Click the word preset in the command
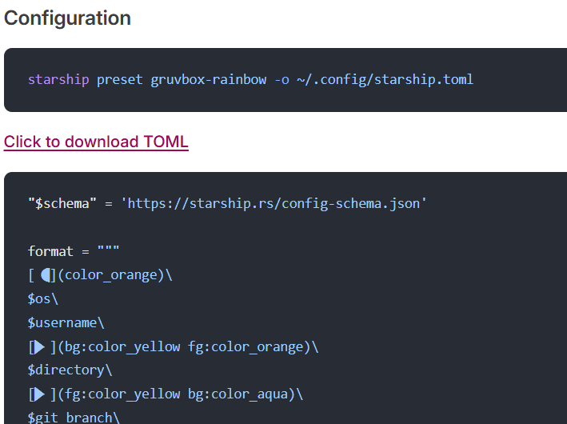This screenshot has height=424, width=567. point(120,79)
